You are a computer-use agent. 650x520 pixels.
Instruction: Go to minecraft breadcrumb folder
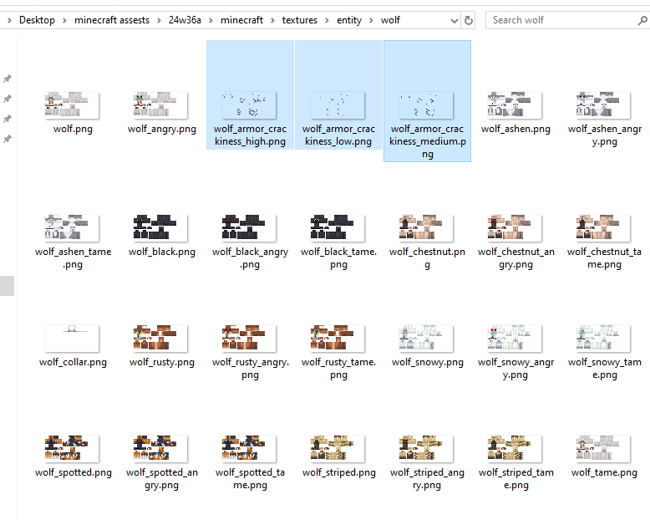pos(241,20)
